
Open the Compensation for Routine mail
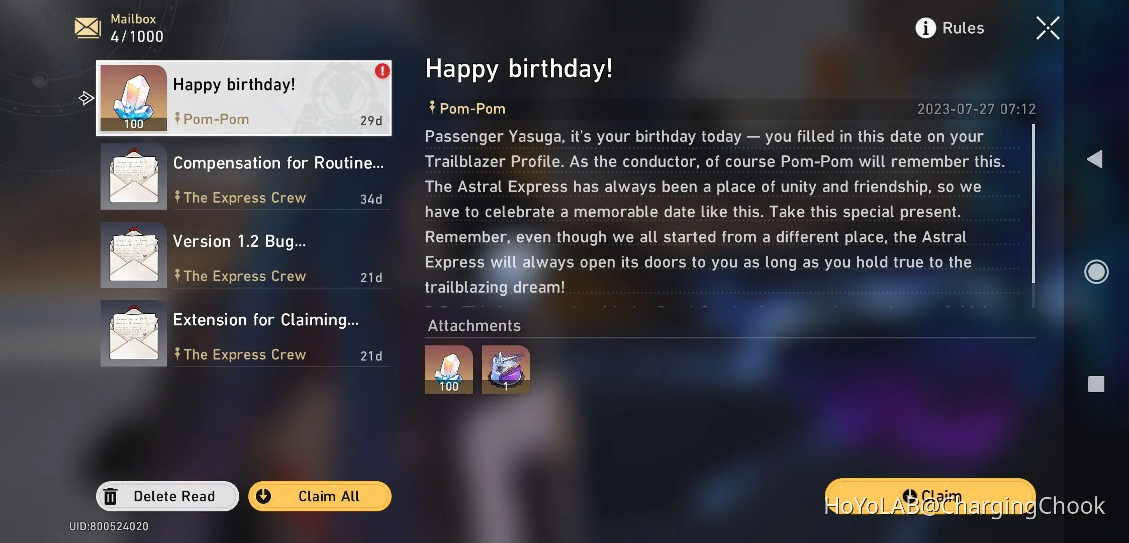pyautogui.click(x=245, y=176)
